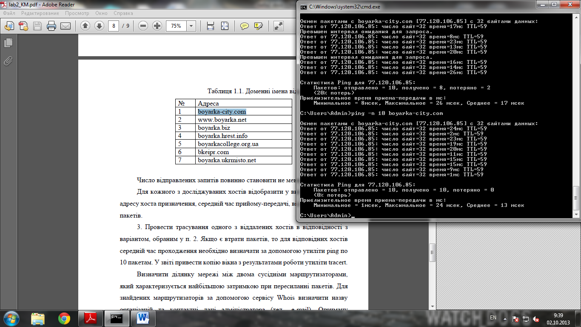The height and width of the screenshot is (327, 581).
Task: Click Adobe Reader vertical scrollbar thumb
Action: point(432,252)
